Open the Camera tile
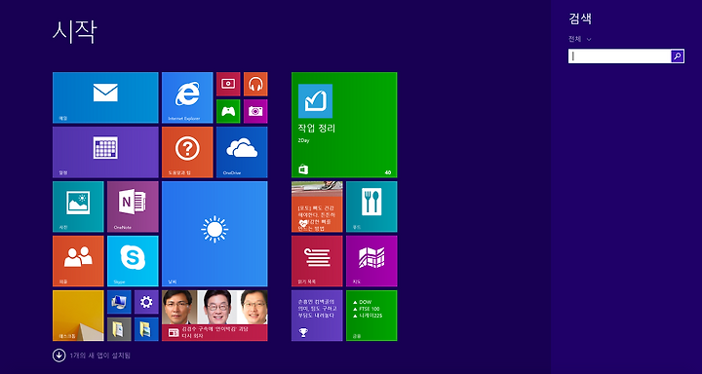Screen dimensions: 702x374 click(x=255, y=111)
